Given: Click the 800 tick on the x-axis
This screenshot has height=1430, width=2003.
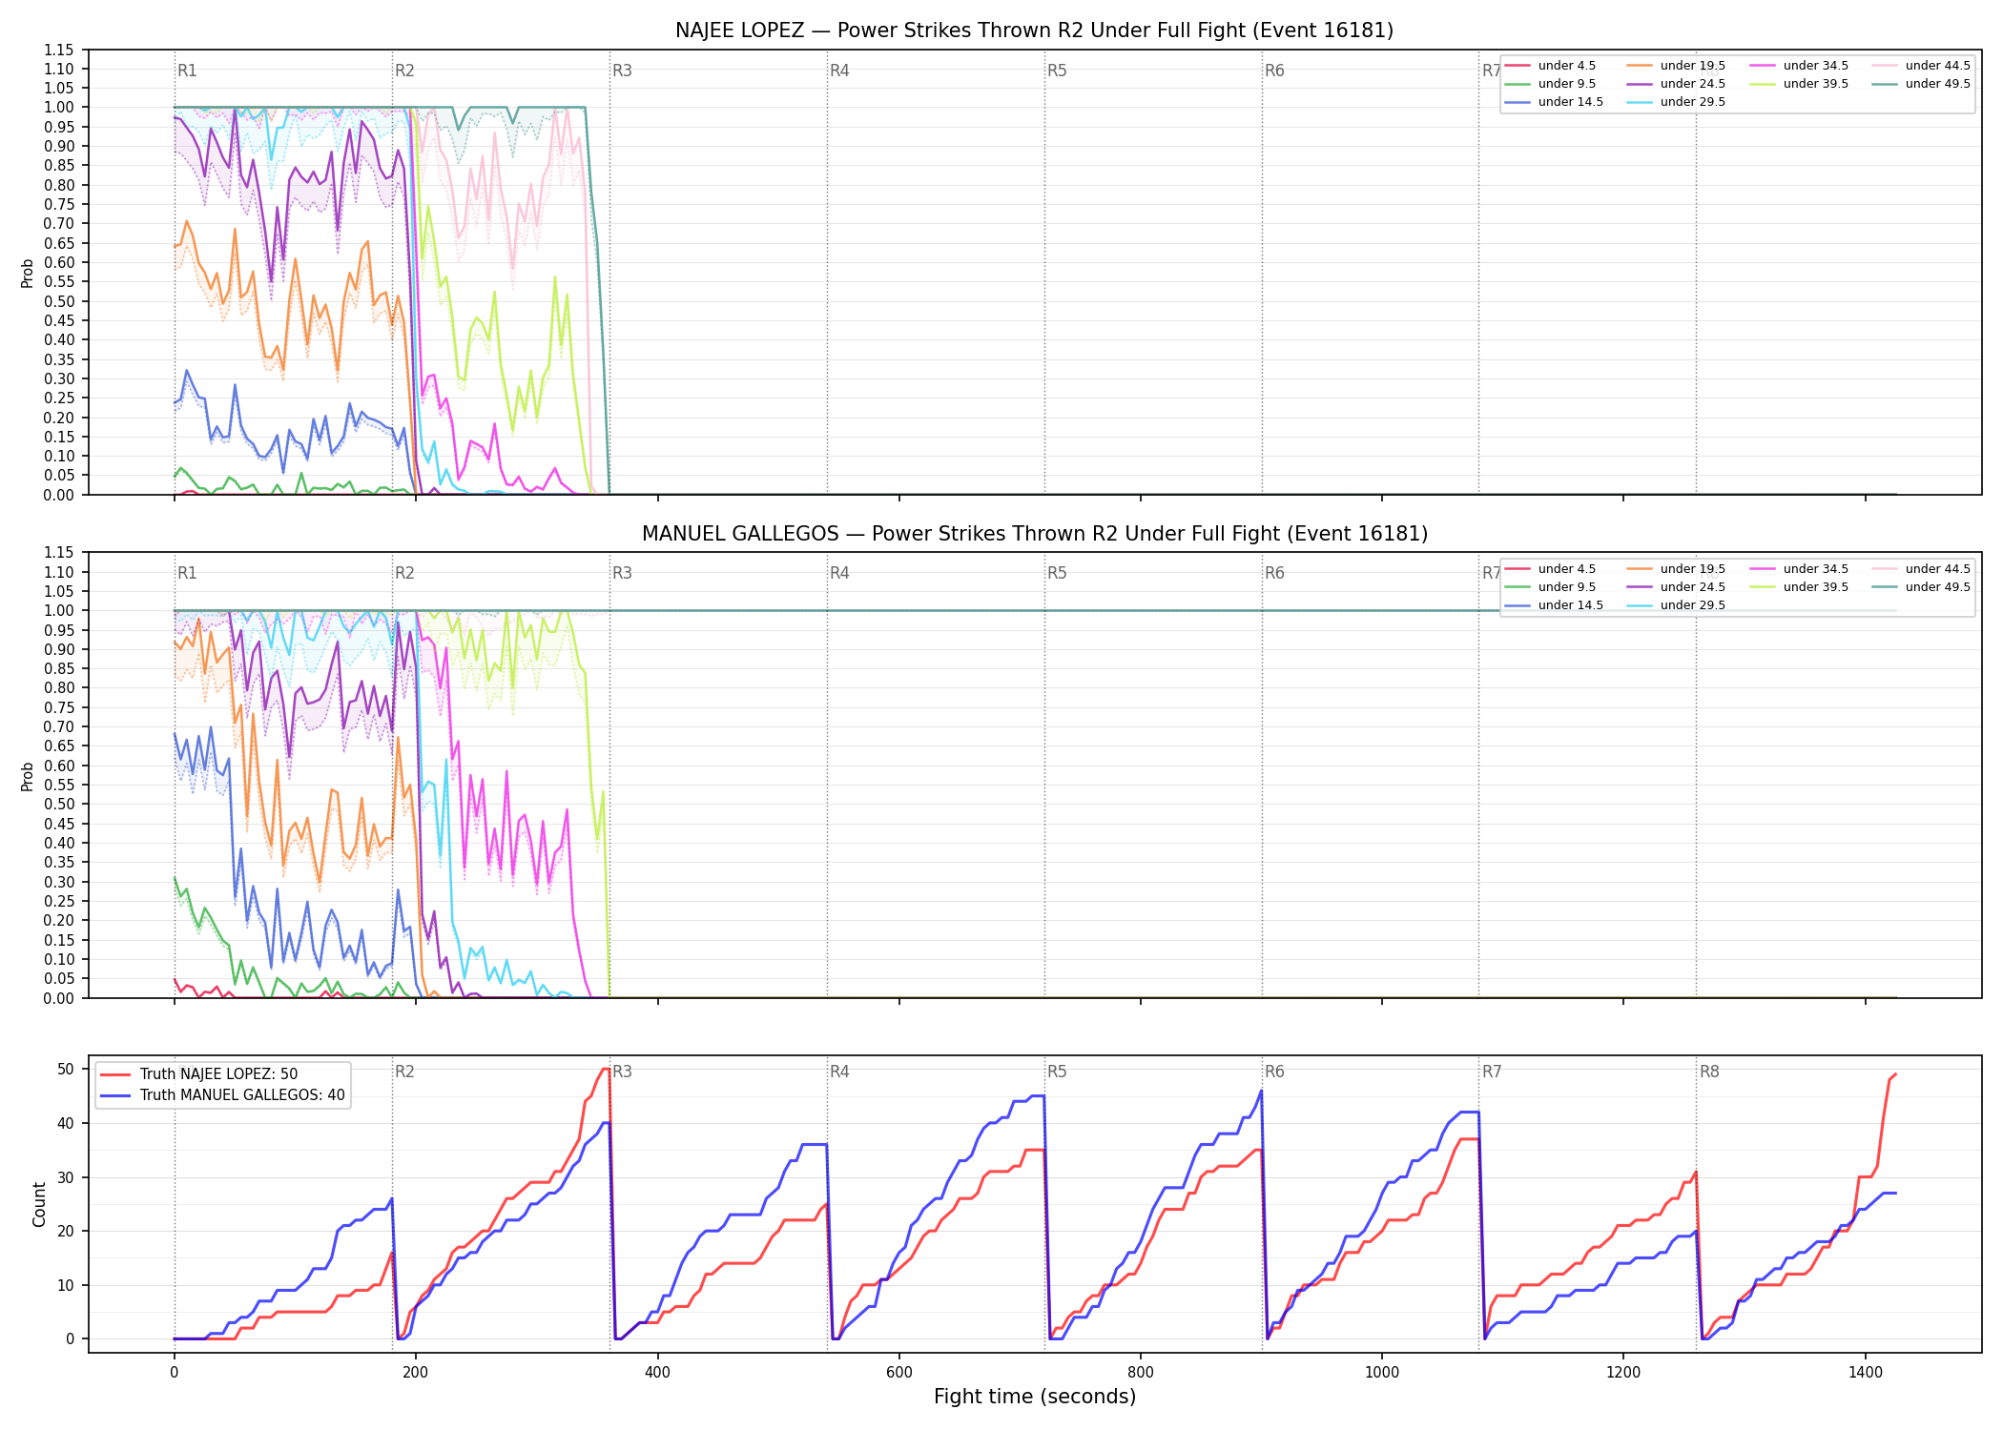Looking at the screenshot, I should (x=1141, y=1373).
